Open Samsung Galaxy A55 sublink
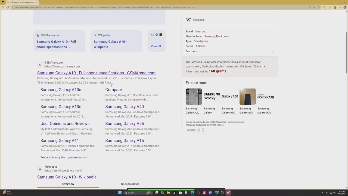The width and height of the screenshot is (348, 196). [x=125, y=124]
